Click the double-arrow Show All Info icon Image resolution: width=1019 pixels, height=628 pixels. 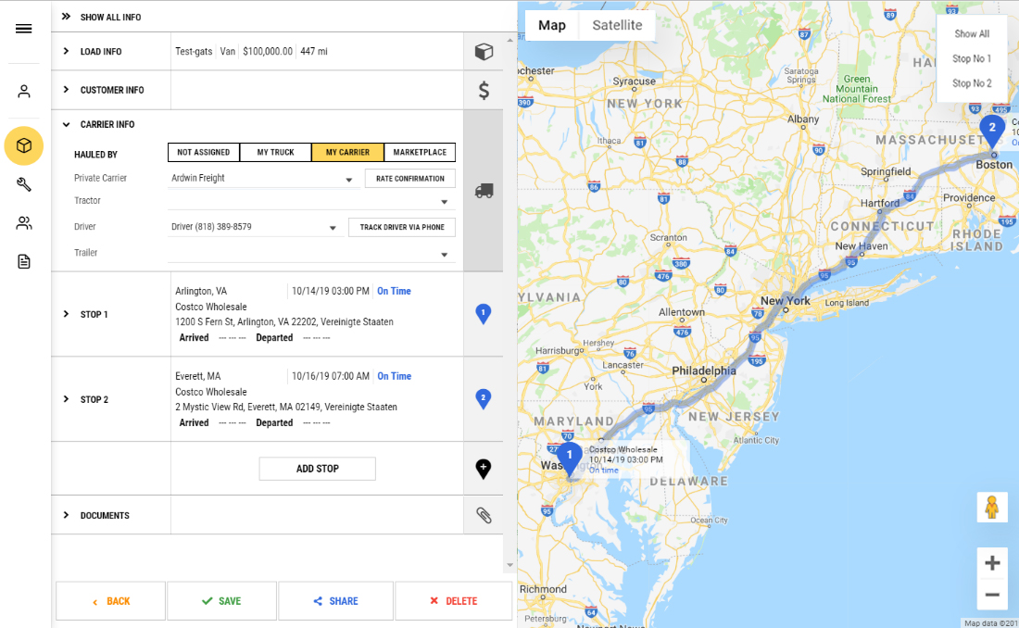(67, 17)
